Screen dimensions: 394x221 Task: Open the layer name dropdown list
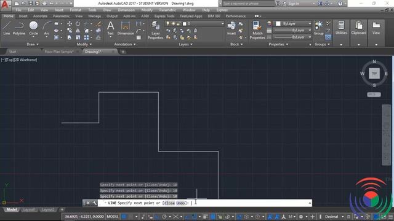[x=222, y=23]
